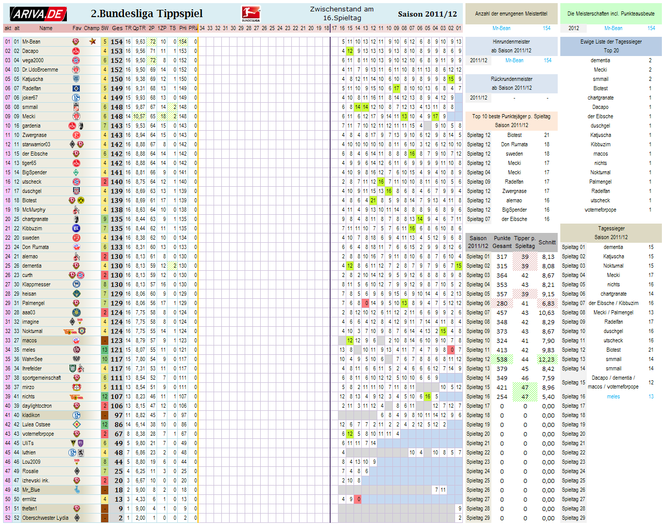
Task: Click the club logo in smmail's row
Action: click(x=76, y=107)
